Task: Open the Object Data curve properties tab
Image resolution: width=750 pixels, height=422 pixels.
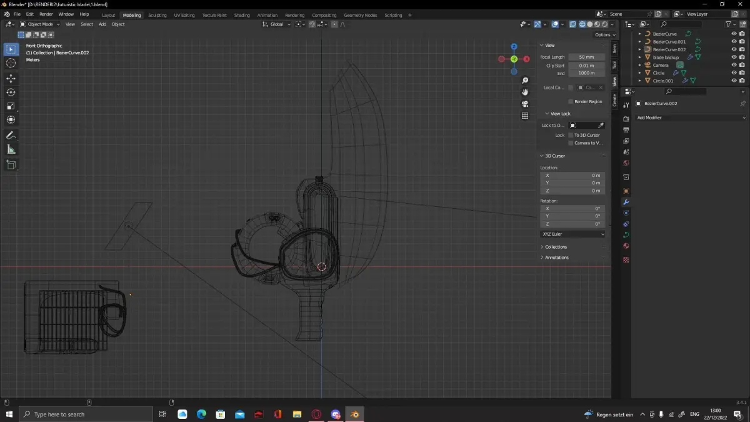Action: click(626, 235)
